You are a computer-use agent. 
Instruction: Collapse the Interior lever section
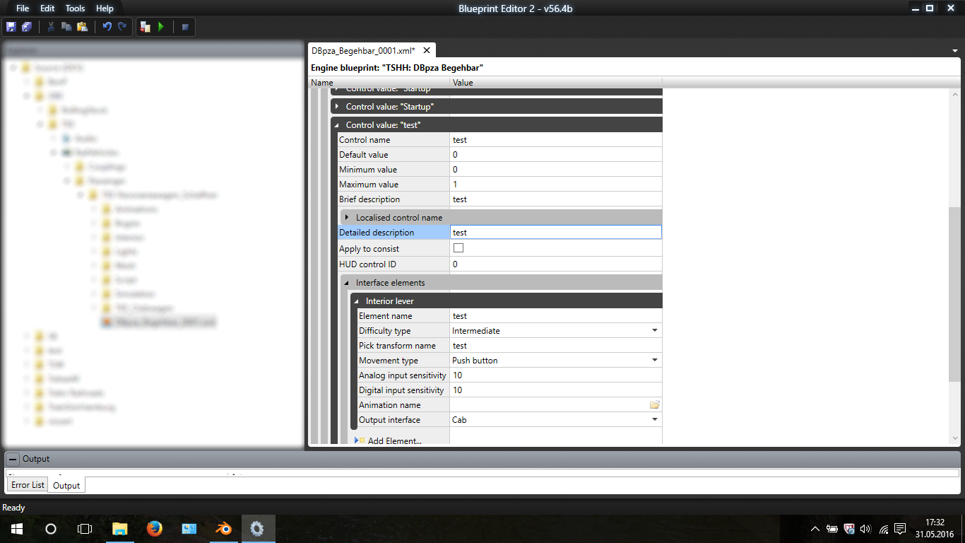(x=357, y=301)
